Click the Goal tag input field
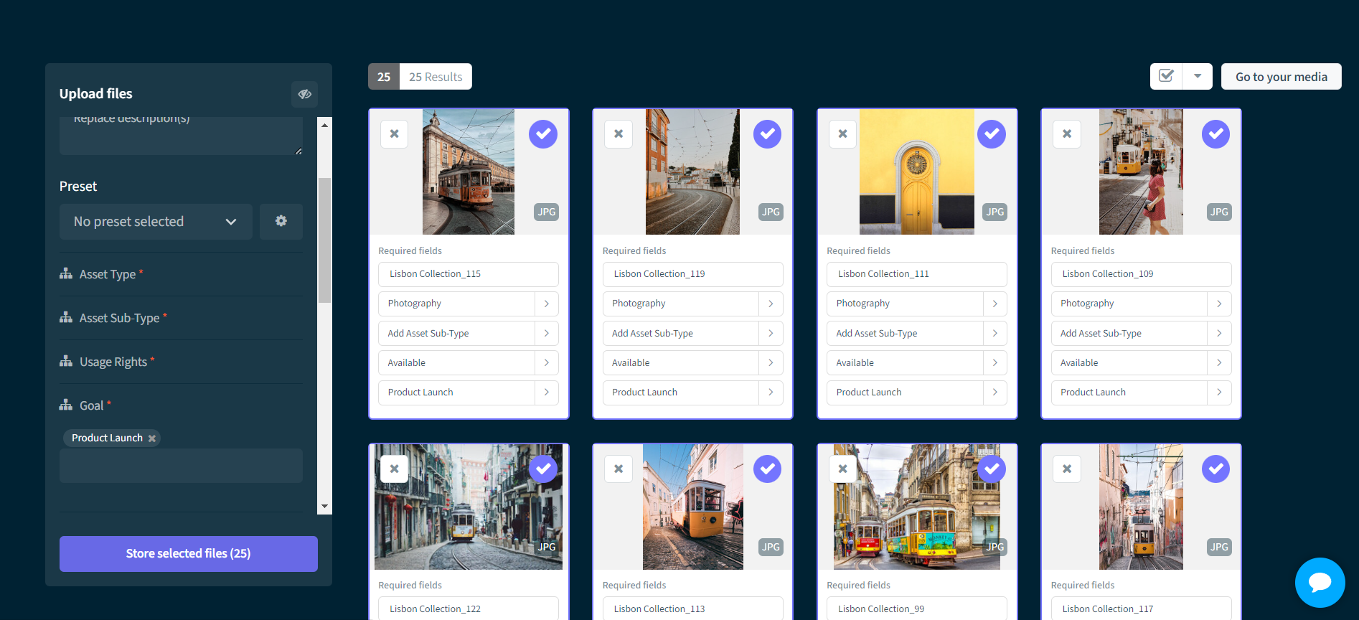The width and height of the screenshot is (1359, 620). (x=181, y=466)
